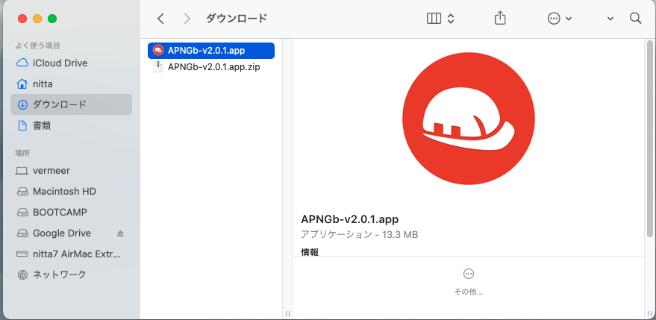
Task: Eject Google Drive volume
Action: coord(121,233)
